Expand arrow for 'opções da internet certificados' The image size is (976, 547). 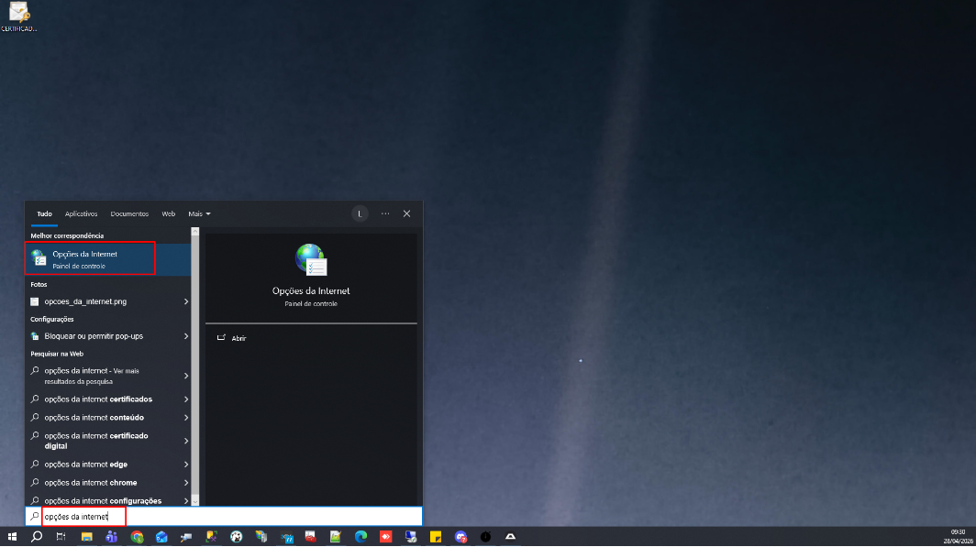tap(185, 399)
